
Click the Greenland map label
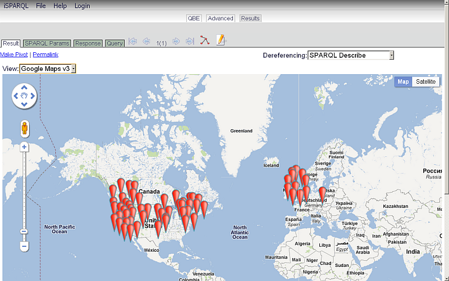(x=241, y=131)
